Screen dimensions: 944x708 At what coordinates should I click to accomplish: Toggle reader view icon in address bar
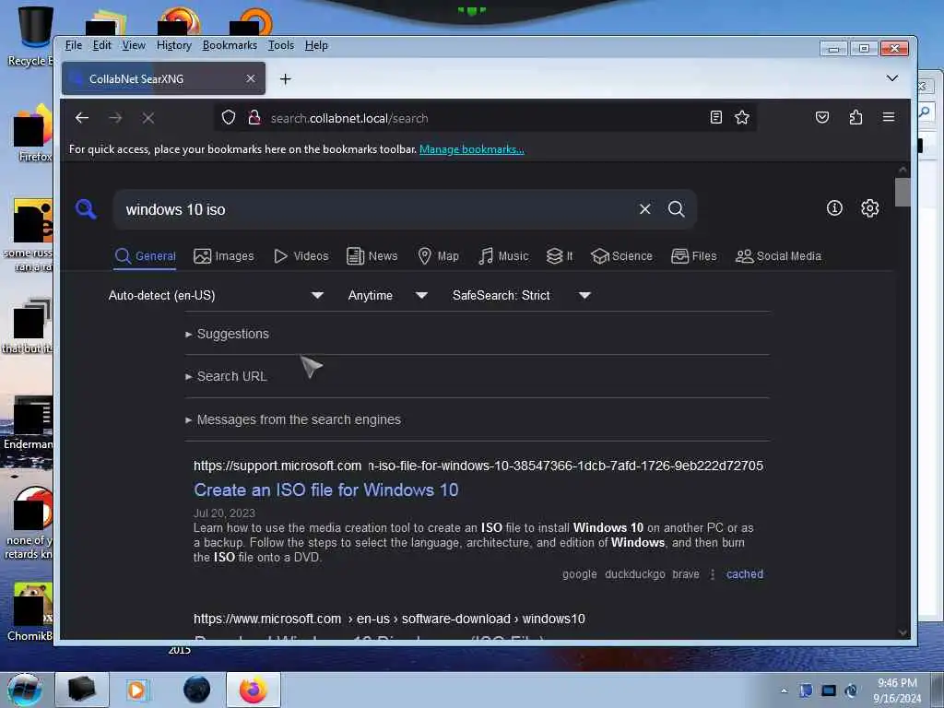pos(715,117)
